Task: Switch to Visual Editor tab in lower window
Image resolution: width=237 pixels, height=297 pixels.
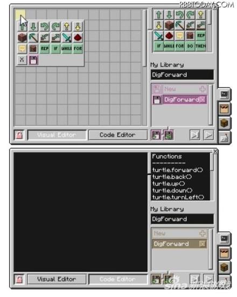Action: point(57,279)
